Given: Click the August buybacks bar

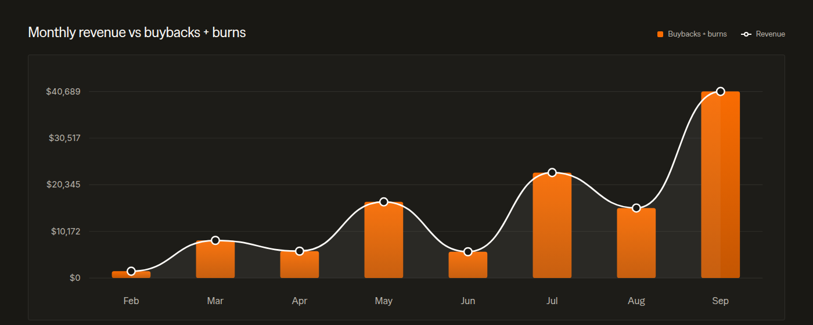Looking at the screenshot, I should click(x=636, y=243).
